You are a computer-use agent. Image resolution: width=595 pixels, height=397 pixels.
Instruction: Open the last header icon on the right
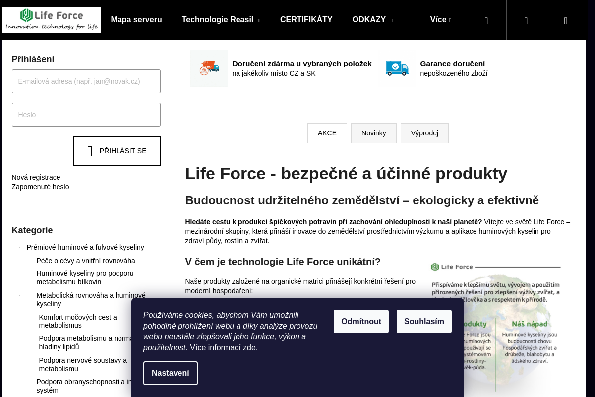pos(566,20)
